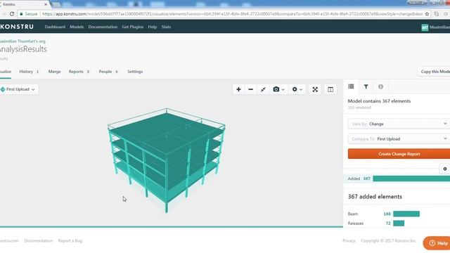The height and width of the screenshot is (253, 450).
Task: Open the Help chat widget
Action: coord(437,243)
